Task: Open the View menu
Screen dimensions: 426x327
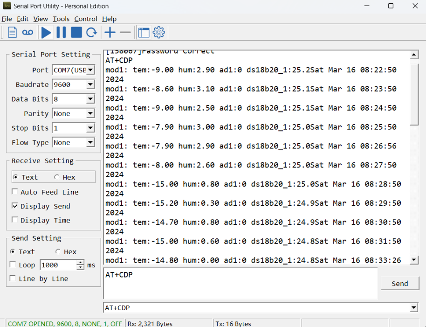Action: 41,19
